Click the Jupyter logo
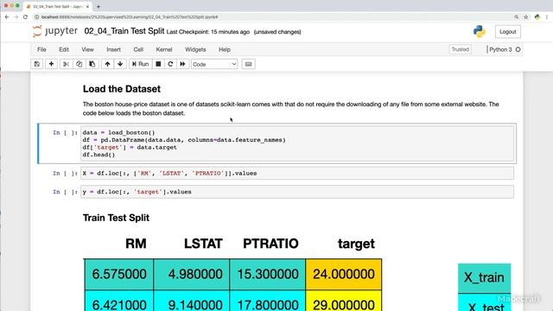 click(x=55, y=31)
